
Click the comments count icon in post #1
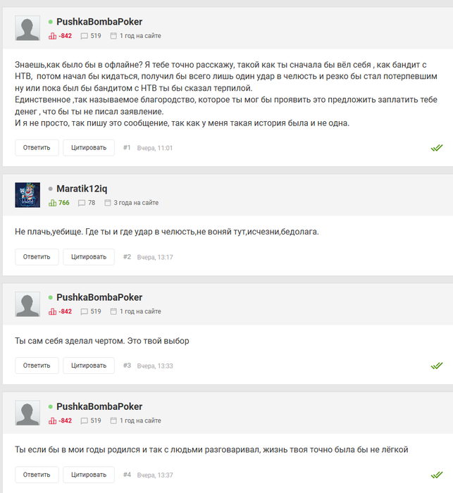pyautogui.click(x=84, y=36)
